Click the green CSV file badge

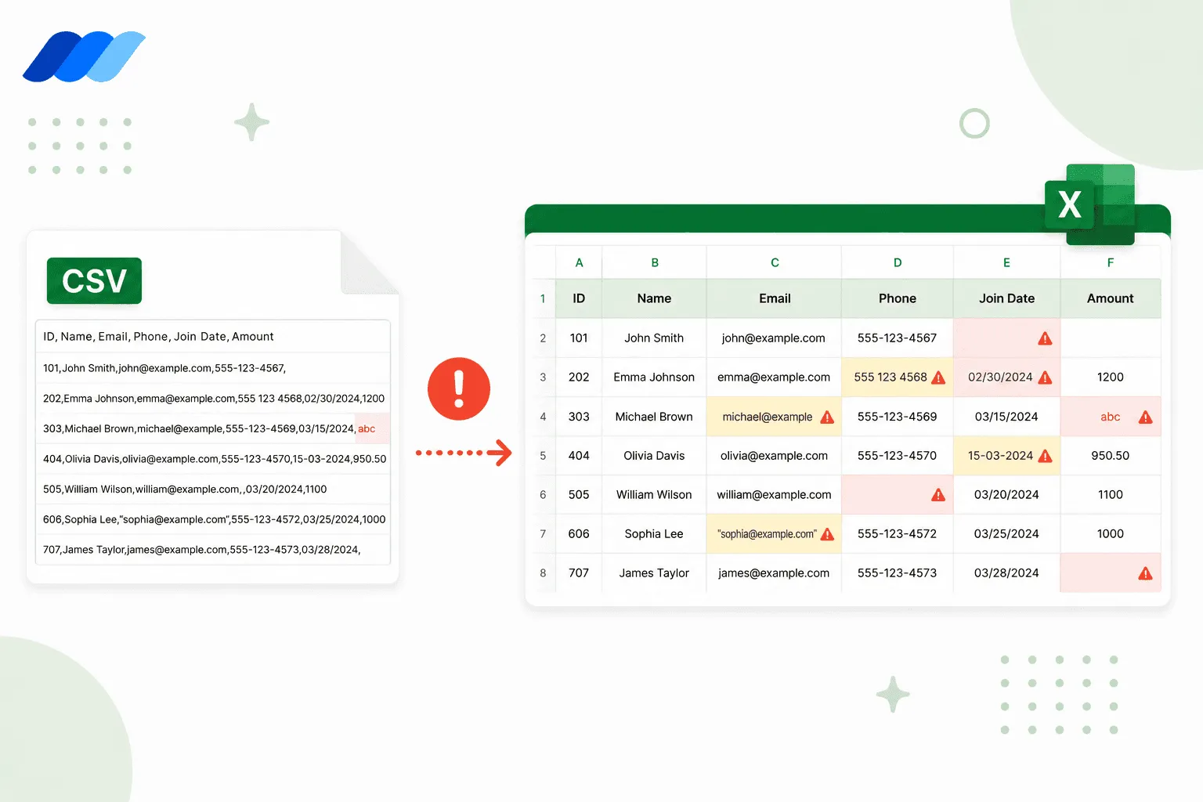94,280
